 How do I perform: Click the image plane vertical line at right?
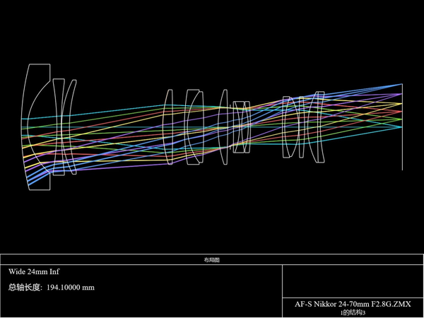coord(402,126)
